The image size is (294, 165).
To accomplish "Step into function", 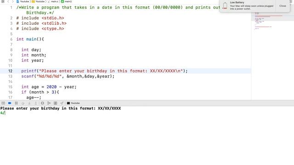I will pyautogui.click(x=29, y=103).
